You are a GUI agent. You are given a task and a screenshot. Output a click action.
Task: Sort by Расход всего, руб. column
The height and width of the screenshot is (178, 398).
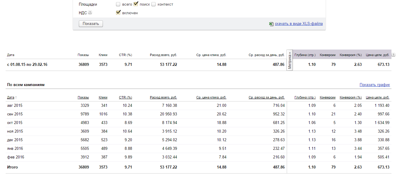click(x=163, y=97)
